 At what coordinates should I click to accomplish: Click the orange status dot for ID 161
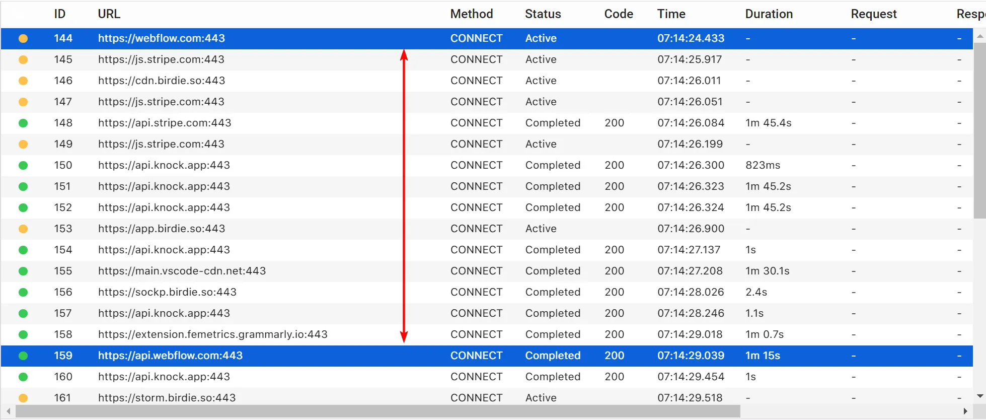pos(23,398)
